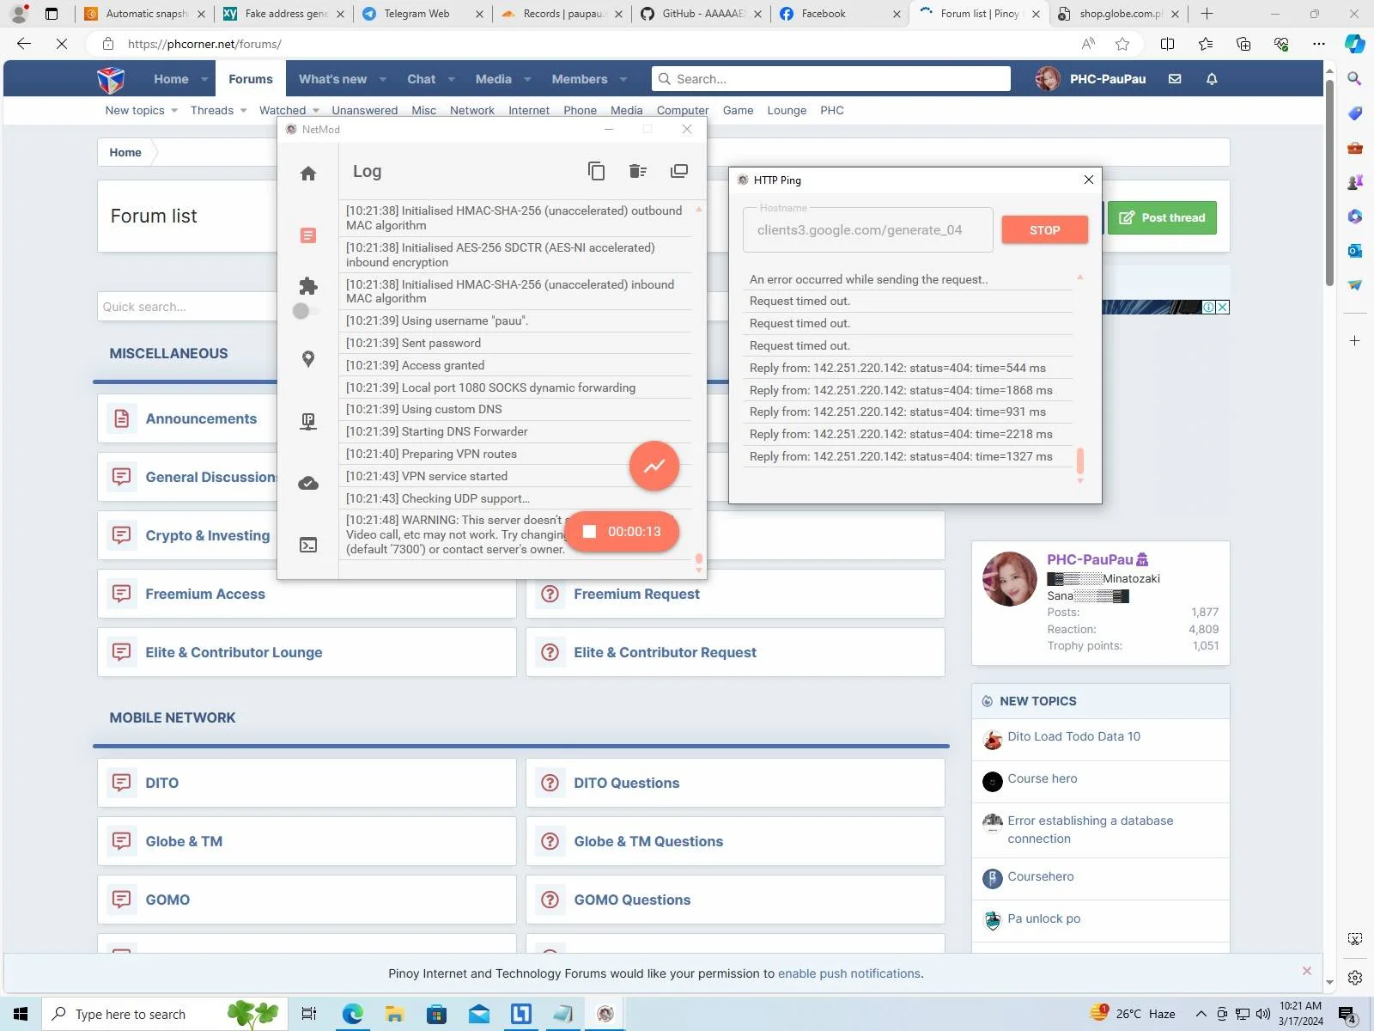Open new topic Dito Load Todo Data 10

pyautogui.click(x=1073, y=736)
